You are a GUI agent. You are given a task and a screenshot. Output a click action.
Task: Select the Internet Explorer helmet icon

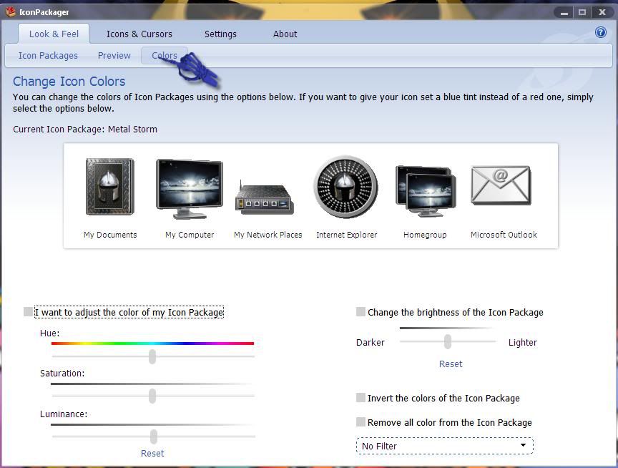point(346,187)
